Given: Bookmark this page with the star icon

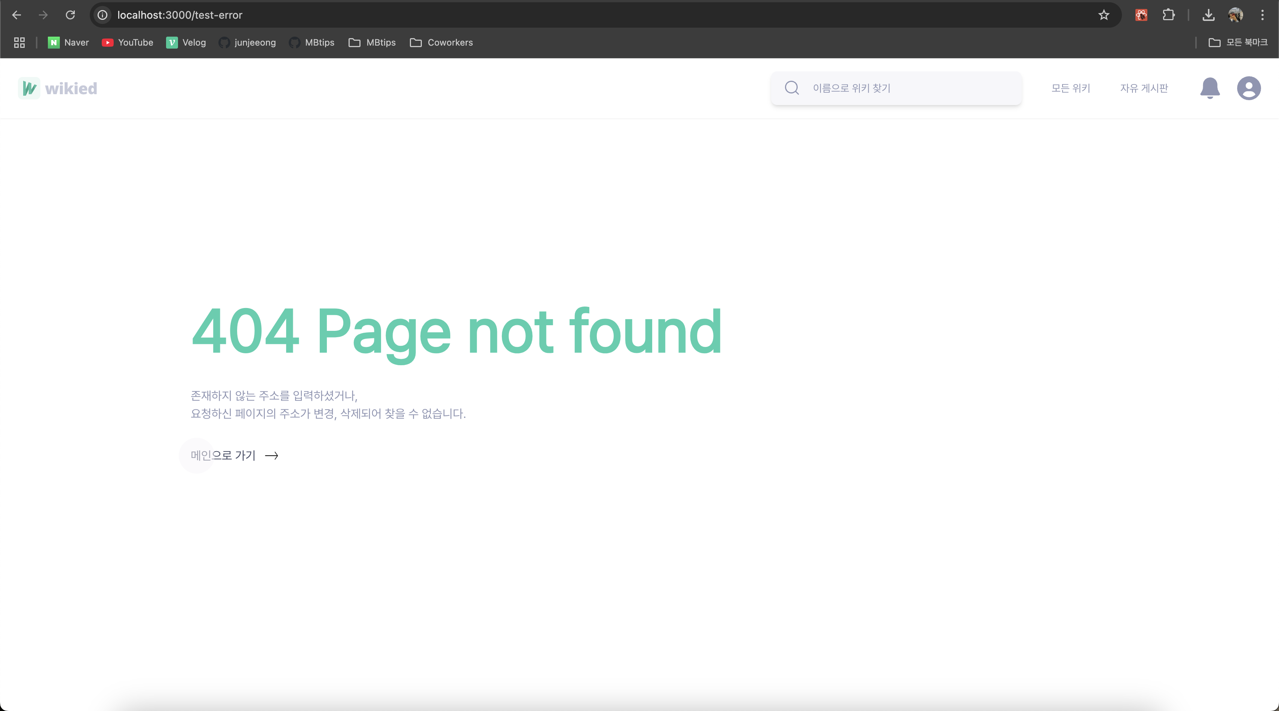Looking at the screenshot, I should [1103, 15].
